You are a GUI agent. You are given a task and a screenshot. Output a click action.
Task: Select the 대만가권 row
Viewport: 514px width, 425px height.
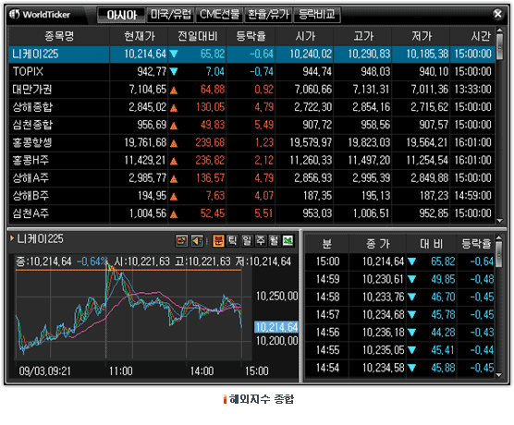(x=251, y=89)
